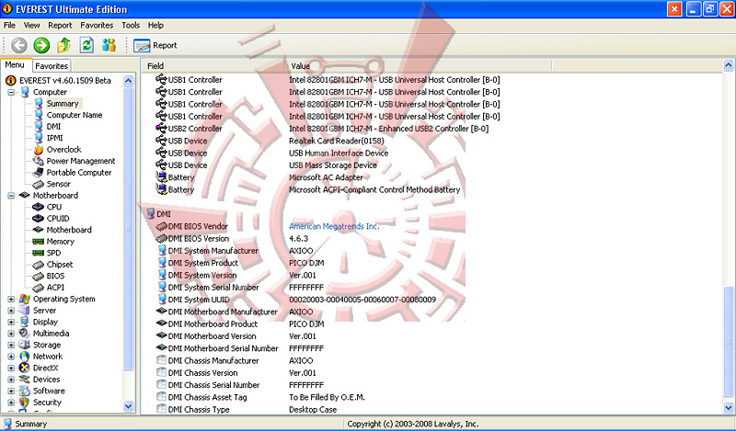Select the CPU chip icon
Viewport: 736px width, 431px height.
39,207
